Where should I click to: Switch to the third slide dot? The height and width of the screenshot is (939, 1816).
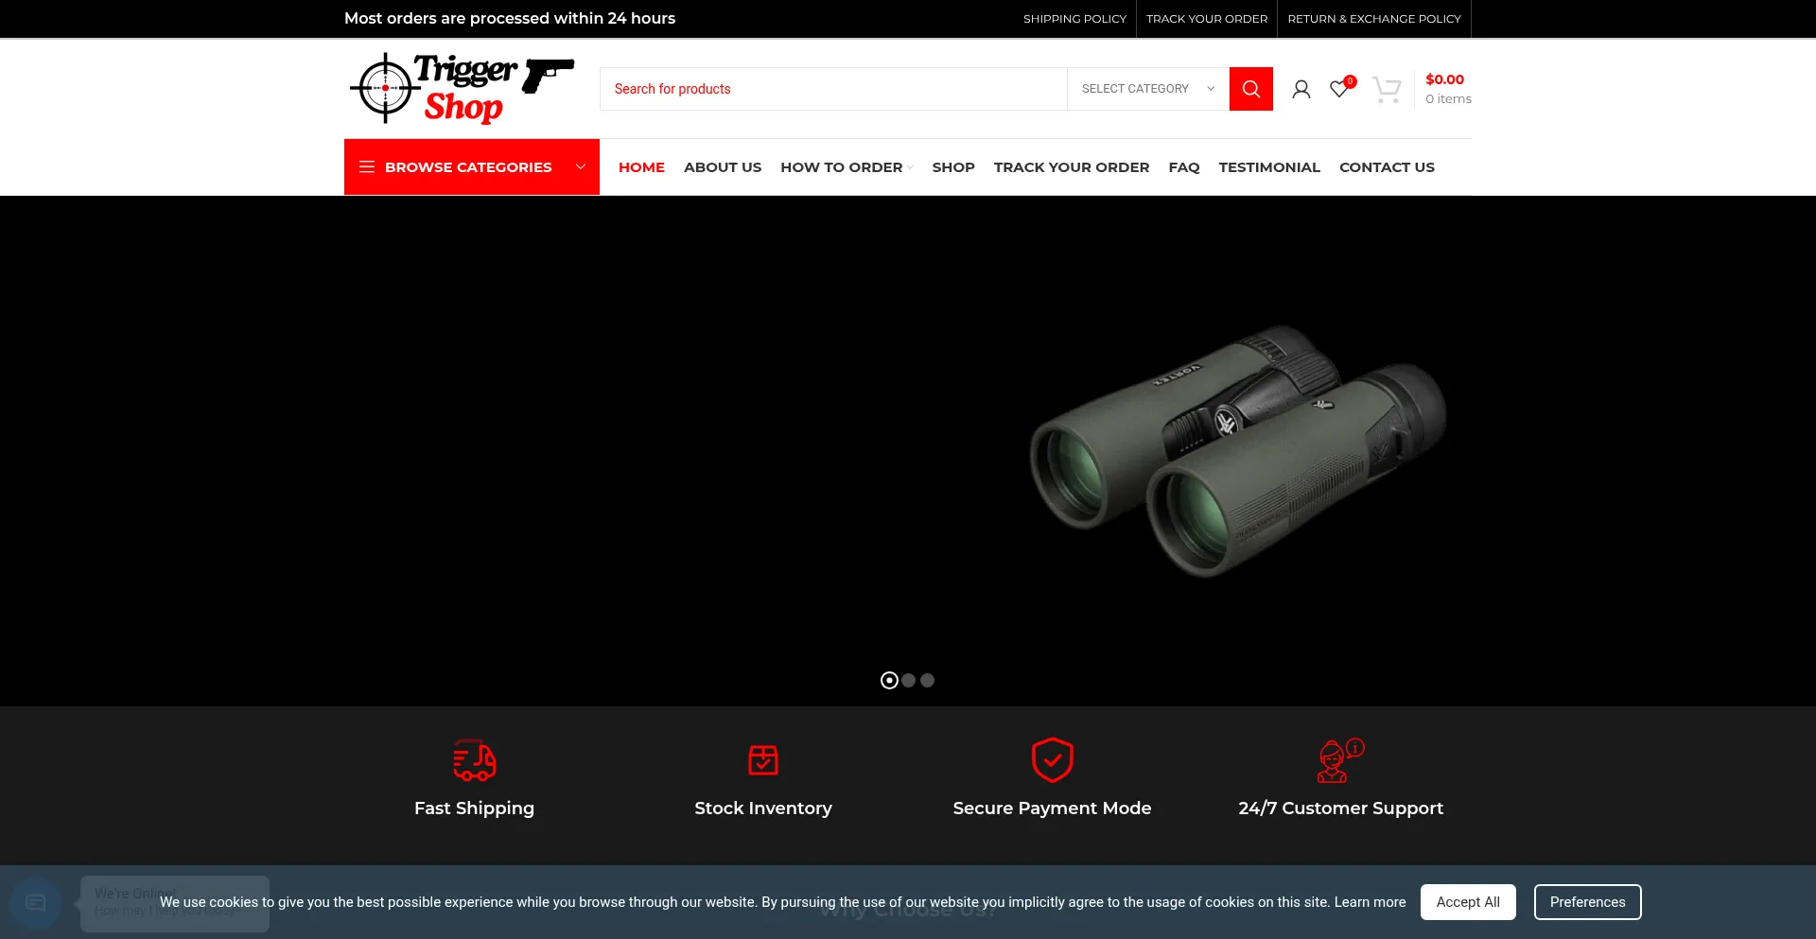click(928, 681)
